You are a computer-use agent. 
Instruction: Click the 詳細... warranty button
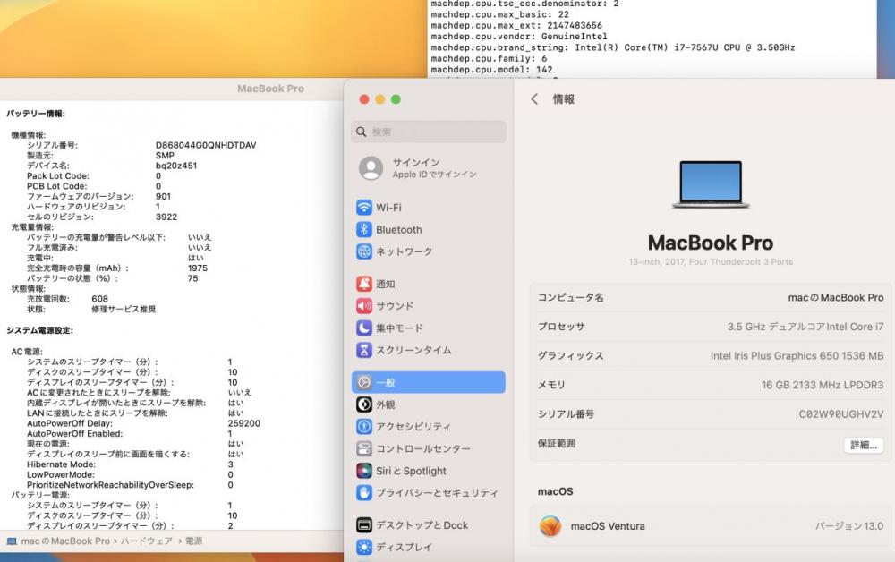pos(864,445)
